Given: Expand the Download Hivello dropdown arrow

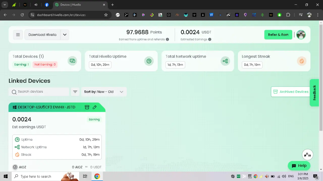Looking at the screenshot, I should 65,35.
